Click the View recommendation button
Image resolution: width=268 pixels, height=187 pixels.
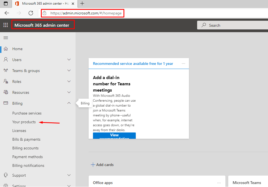(x=114, y=136)
